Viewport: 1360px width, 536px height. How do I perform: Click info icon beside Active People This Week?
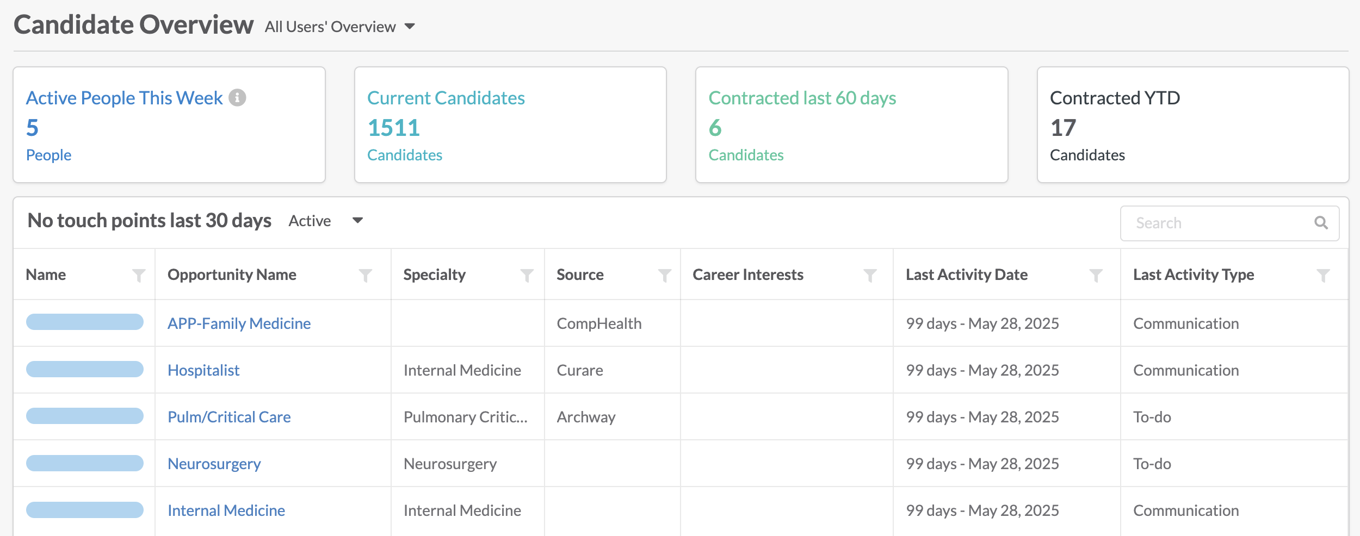coord(237,98)
